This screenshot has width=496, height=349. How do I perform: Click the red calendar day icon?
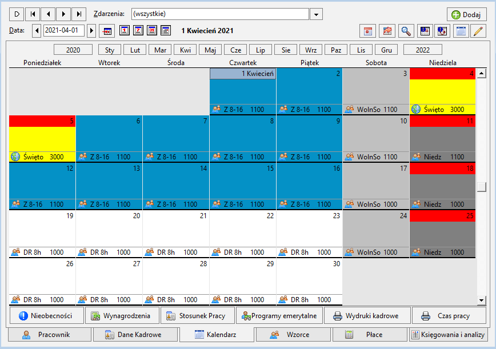(367, 31)
